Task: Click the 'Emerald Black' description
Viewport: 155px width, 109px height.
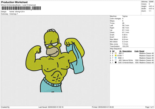Action: 128,62
